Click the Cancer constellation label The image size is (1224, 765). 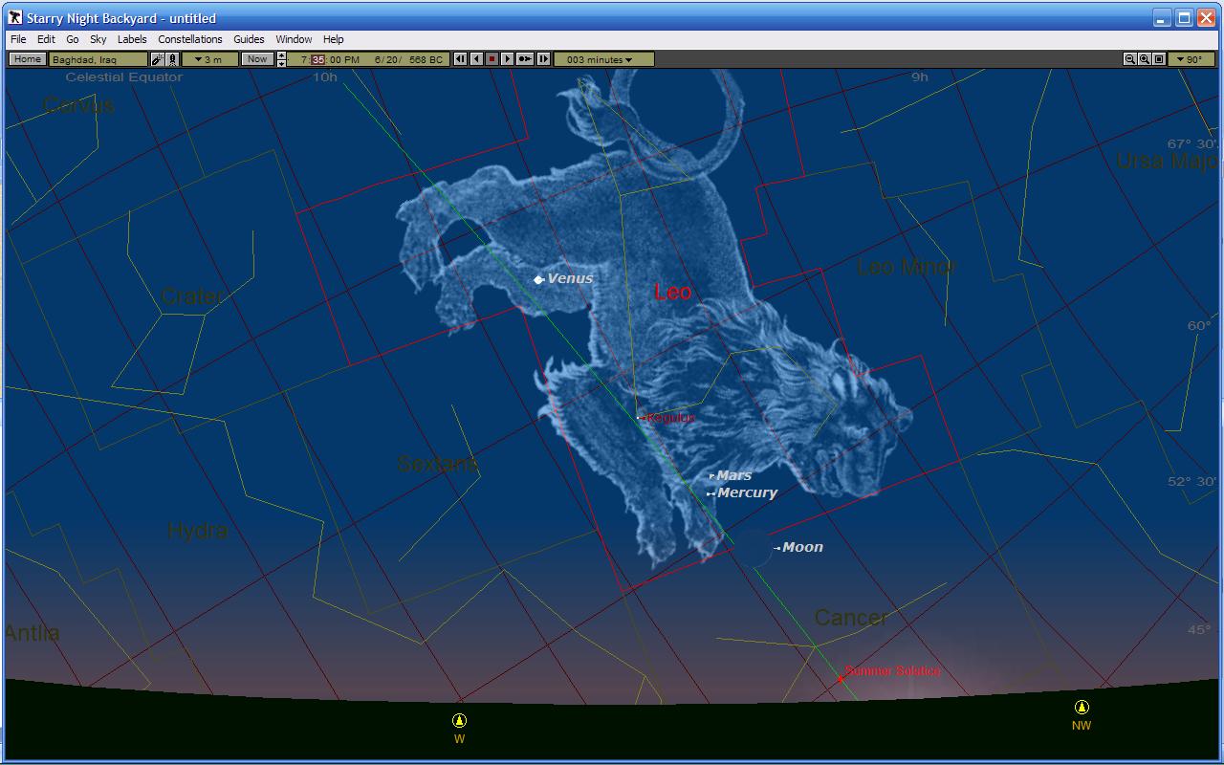click(851, 618)
